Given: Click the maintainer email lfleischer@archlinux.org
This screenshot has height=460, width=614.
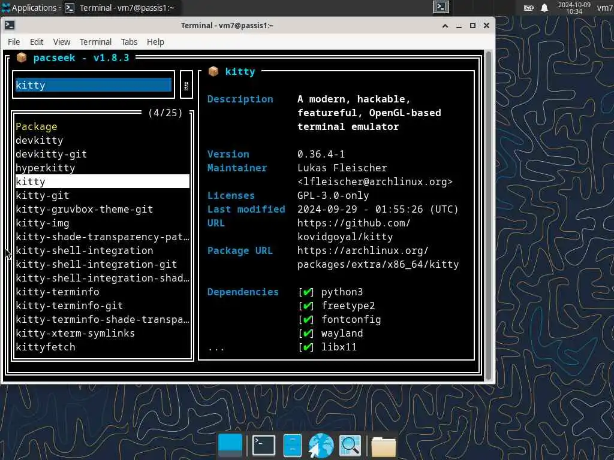Looking at the screenshot, I should click(x=375, y=182).
